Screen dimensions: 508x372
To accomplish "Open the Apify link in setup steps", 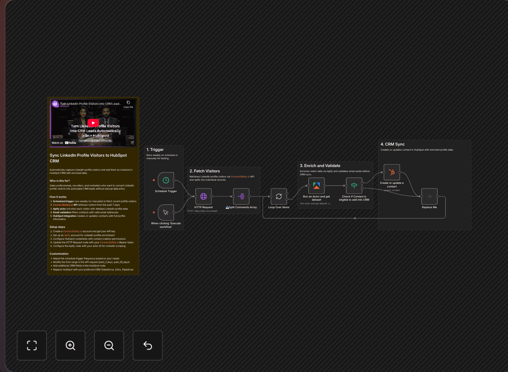I will pyautogui.click(x=67, y=235).
